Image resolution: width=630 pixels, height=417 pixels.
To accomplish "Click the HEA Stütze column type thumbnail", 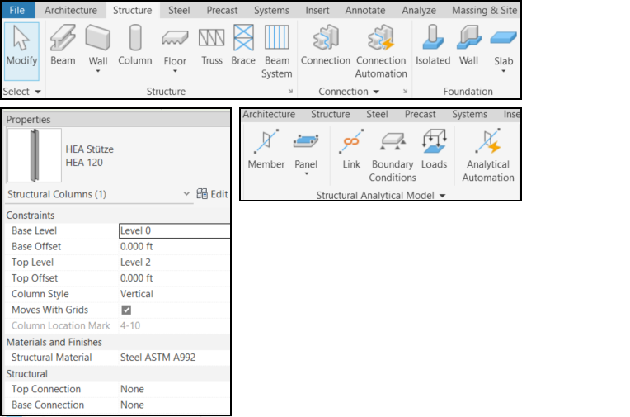I will 35,155.
